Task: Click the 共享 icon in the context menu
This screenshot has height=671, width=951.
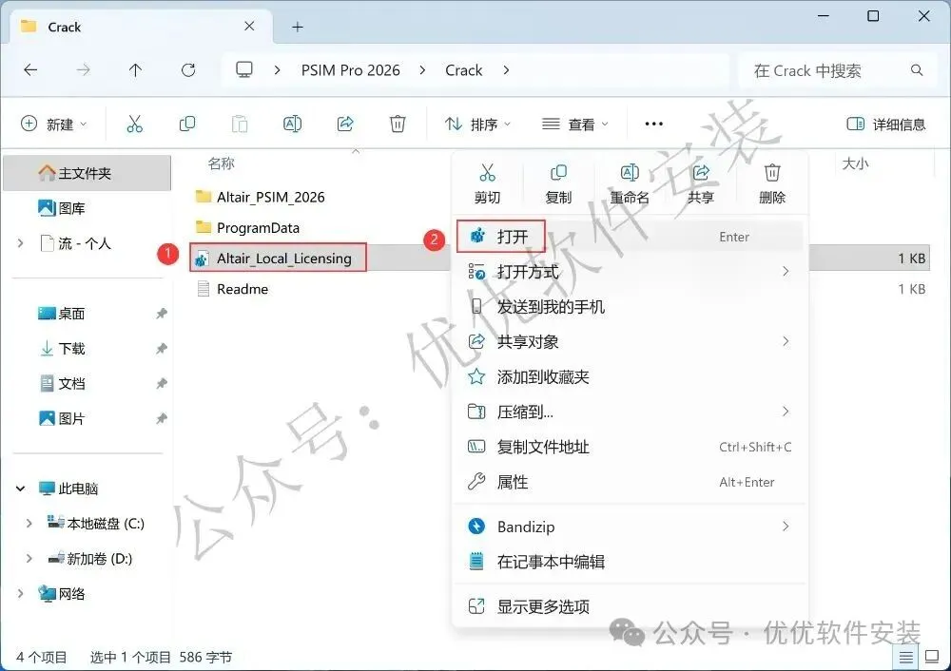Action: click(x=701, y=173)
